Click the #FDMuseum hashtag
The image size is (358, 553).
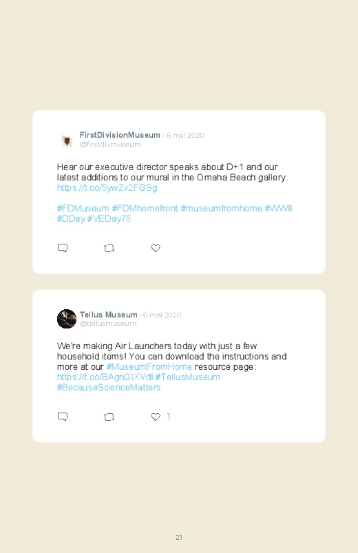coord(83,209)
